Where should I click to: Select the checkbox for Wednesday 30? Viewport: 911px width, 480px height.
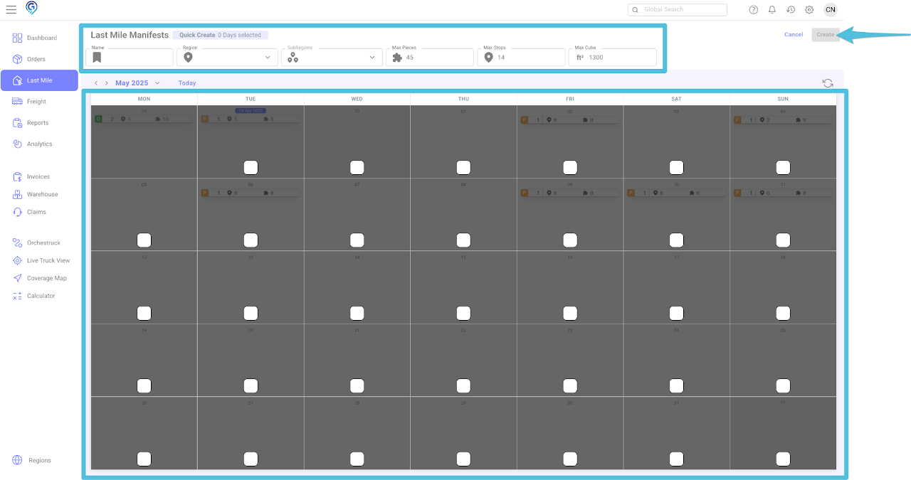click(357, 167)
